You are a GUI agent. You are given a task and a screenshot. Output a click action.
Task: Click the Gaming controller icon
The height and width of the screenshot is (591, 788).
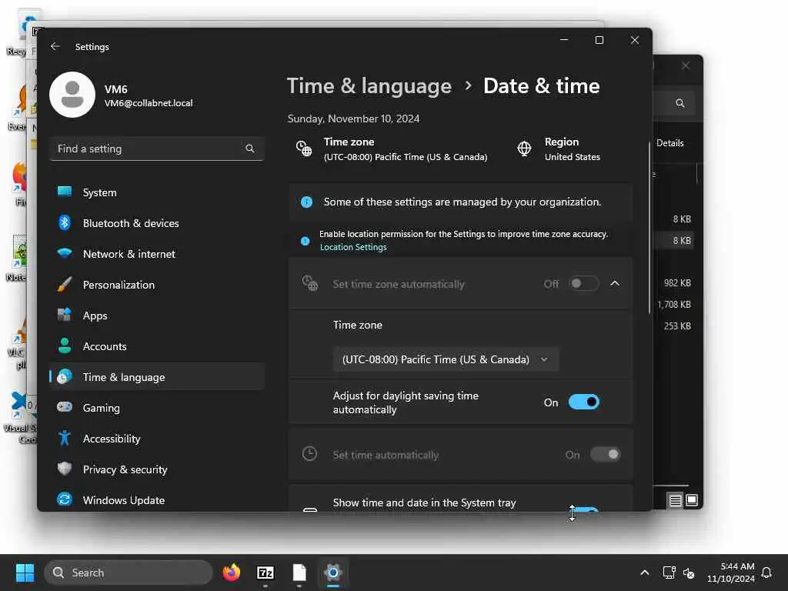click(x=65, y=407)
